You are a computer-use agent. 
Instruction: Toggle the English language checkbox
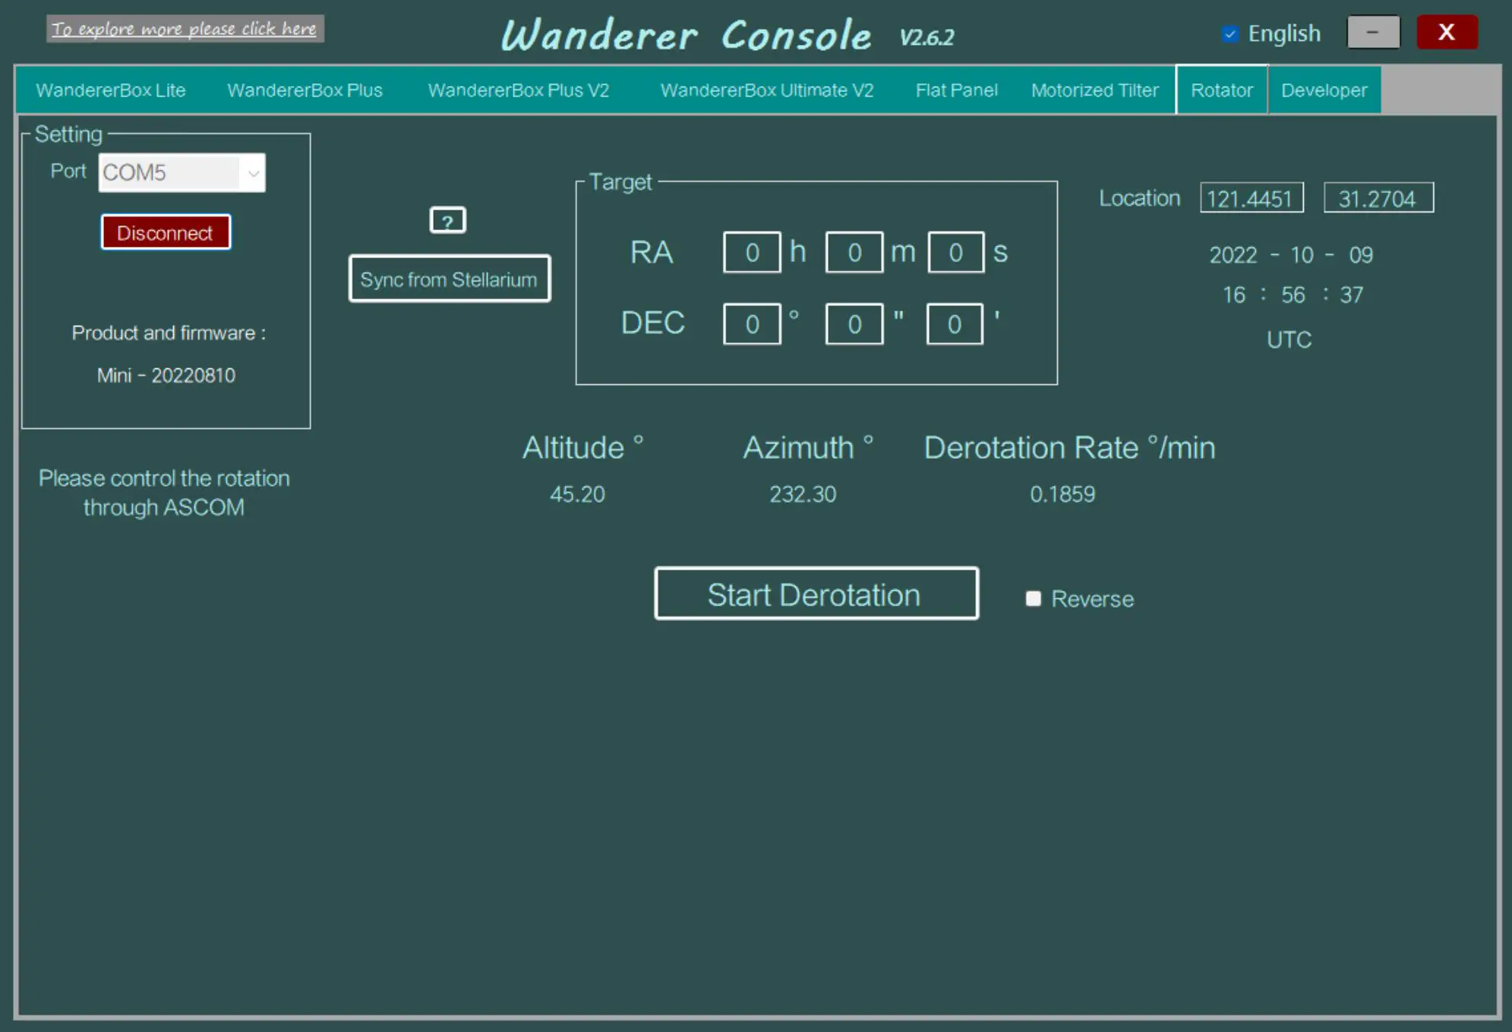click(1232, 33)
